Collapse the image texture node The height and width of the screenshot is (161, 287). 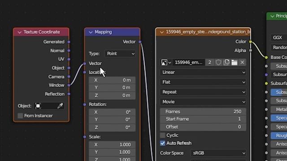pyautogui.click(x=161, y=32)
